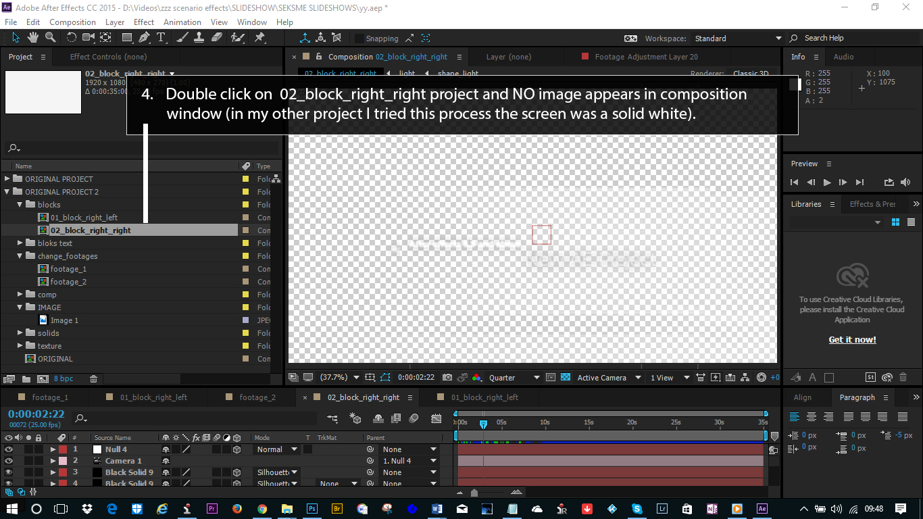This screenshot has width=923, height=519.
Task: Open the Animation menu
Action: pyautogui.click(x=182, y=22)
